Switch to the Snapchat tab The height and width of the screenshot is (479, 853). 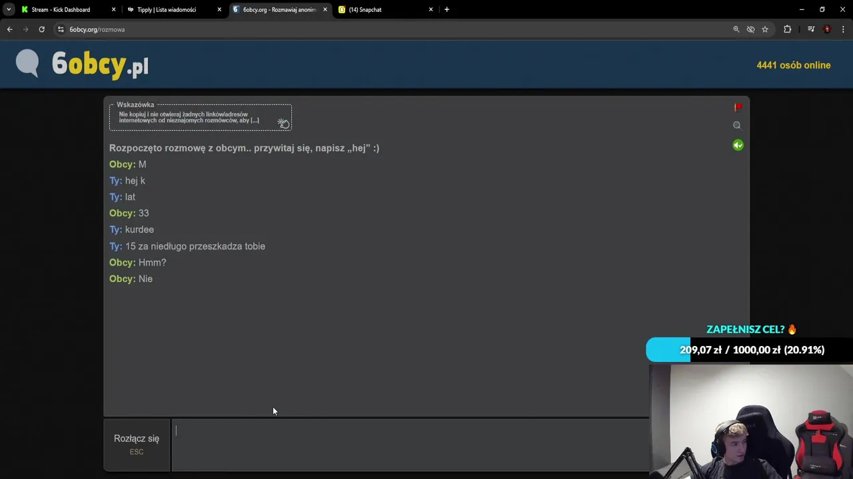tap(365, 10)
